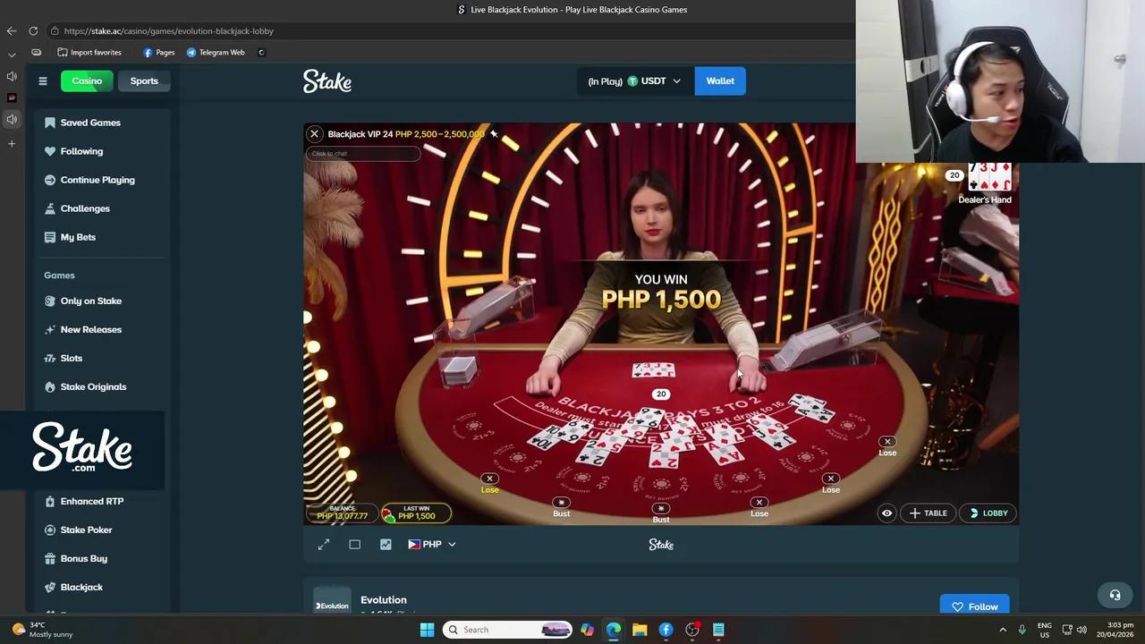Switch to theatre mode view
This screenshot has height=644, width=1145.
coord(354,545)
